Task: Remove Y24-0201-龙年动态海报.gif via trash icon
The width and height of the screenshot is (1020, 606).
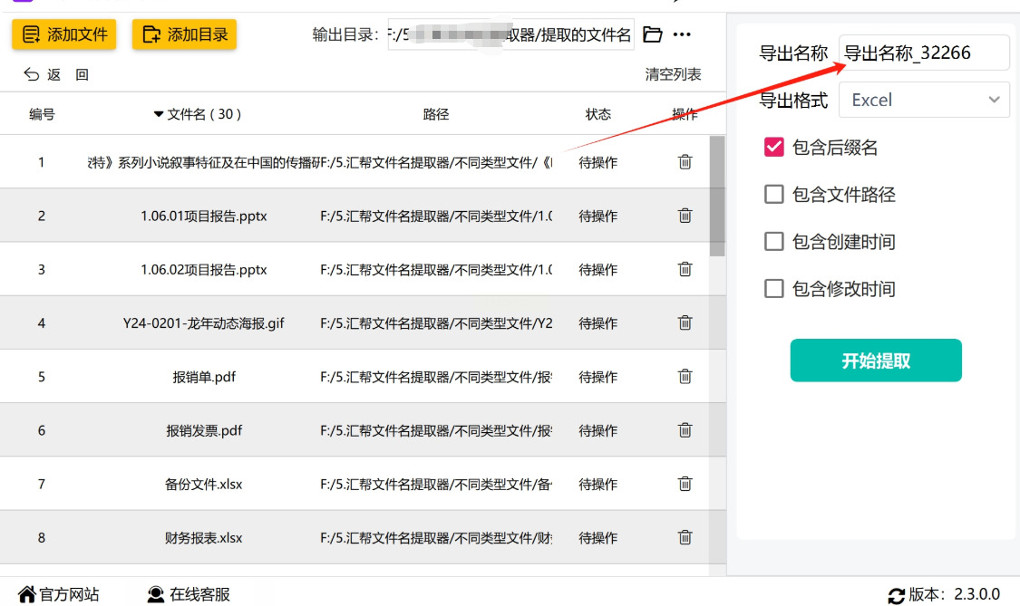Action: click(685, 322)
